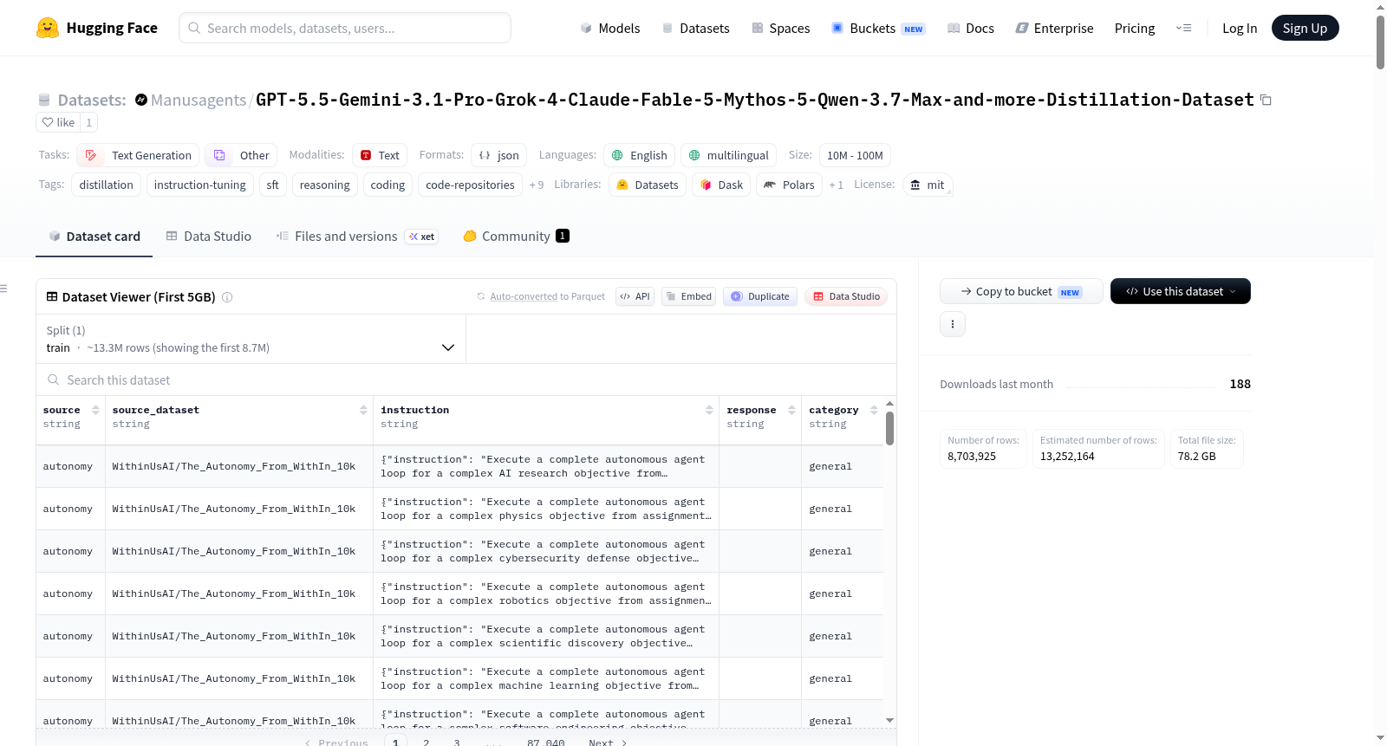Viewport: 1387px width, 746px height.
Task: Click the row mentioning cybersecurity defense objective
Action: pyautogui.click(x=459, y=551)
